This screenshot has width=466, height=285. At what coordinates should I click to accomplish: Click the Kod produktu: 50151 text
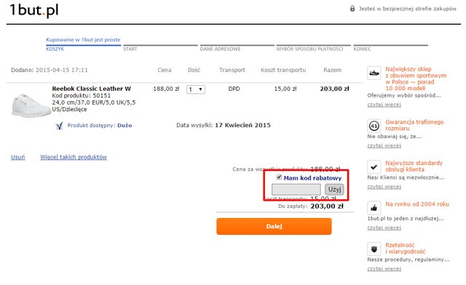coord(81,95)
